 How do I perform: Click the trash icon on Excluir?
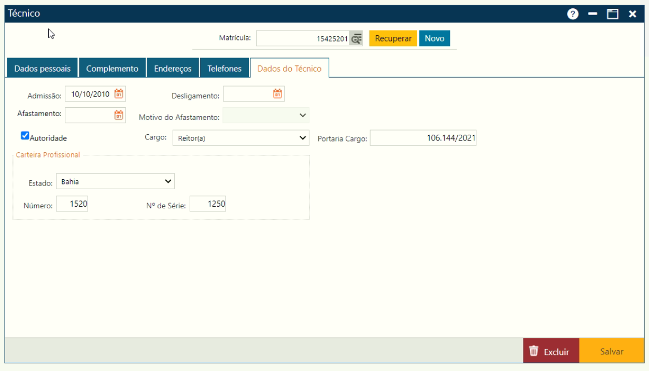pyautogui.click(x=534, y=351)
